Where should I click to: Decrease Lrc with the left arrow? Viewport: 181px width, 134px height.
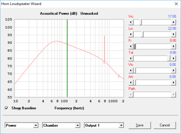pos(131,34)
